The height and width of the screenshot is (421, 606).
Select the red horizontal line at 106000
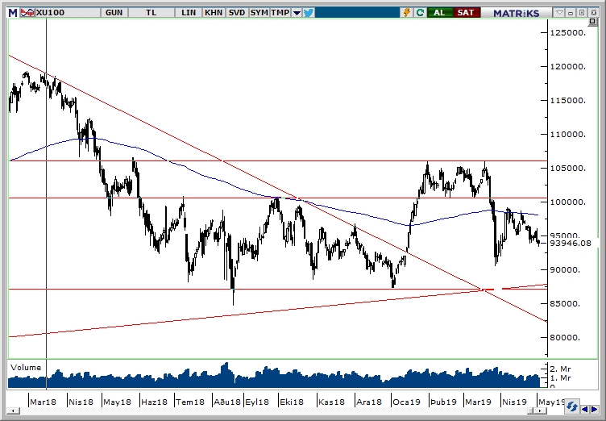point(278,160)
